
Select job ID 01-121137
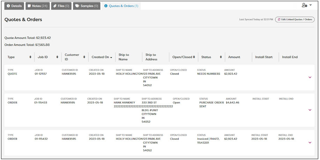[x=41, y=74]
